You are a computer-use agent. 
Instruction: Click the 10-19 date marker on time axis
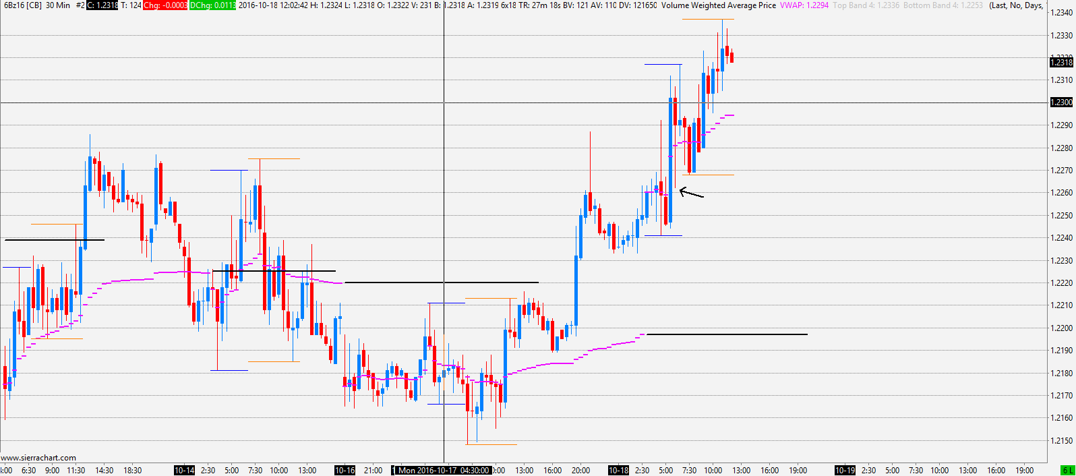coord(845,470)
